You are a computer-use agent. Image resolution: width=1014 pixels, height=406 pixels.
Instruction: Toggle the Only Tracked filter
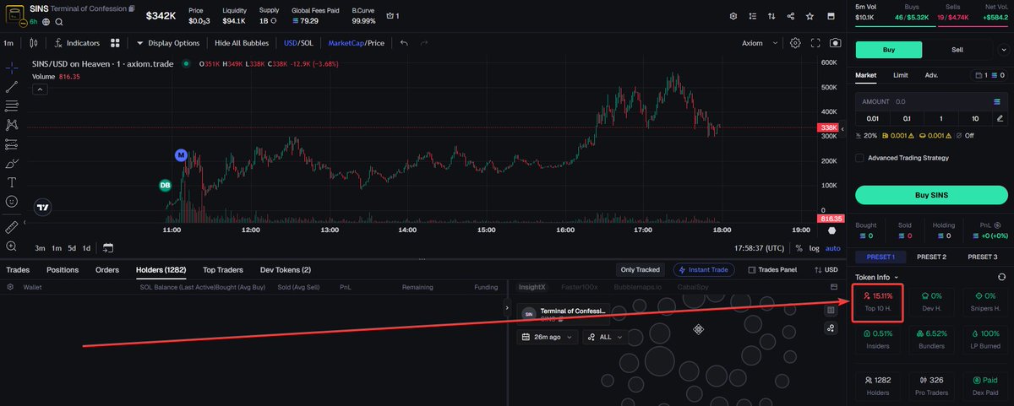tap(640, 270)
